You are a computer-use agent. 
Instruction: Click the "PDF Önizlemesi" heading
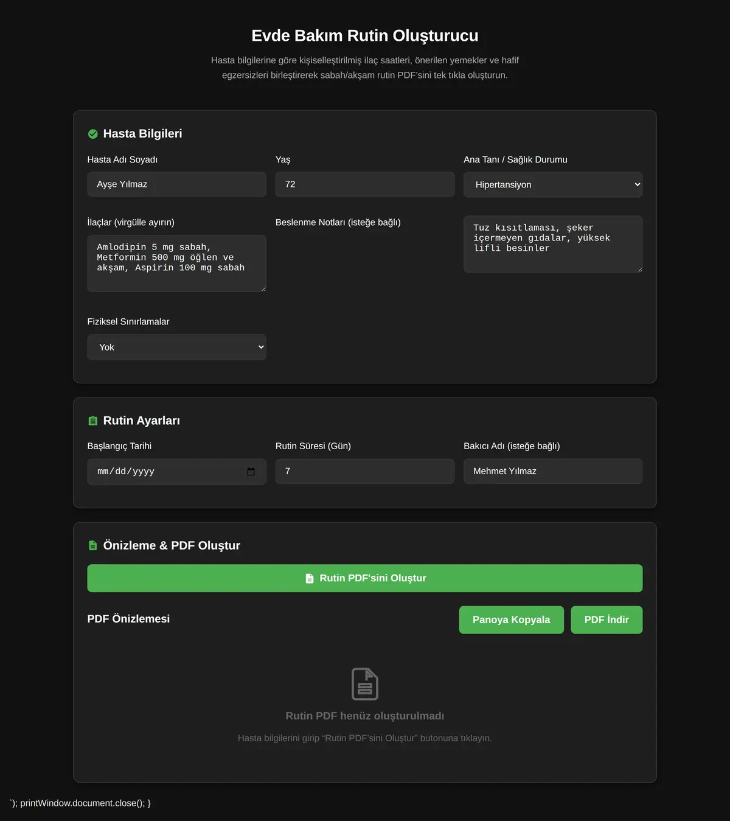(x=128, y=619)
